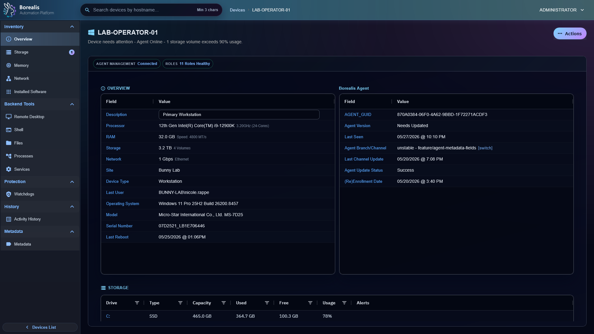Open the Services page
594x334 pixels.
40,169
